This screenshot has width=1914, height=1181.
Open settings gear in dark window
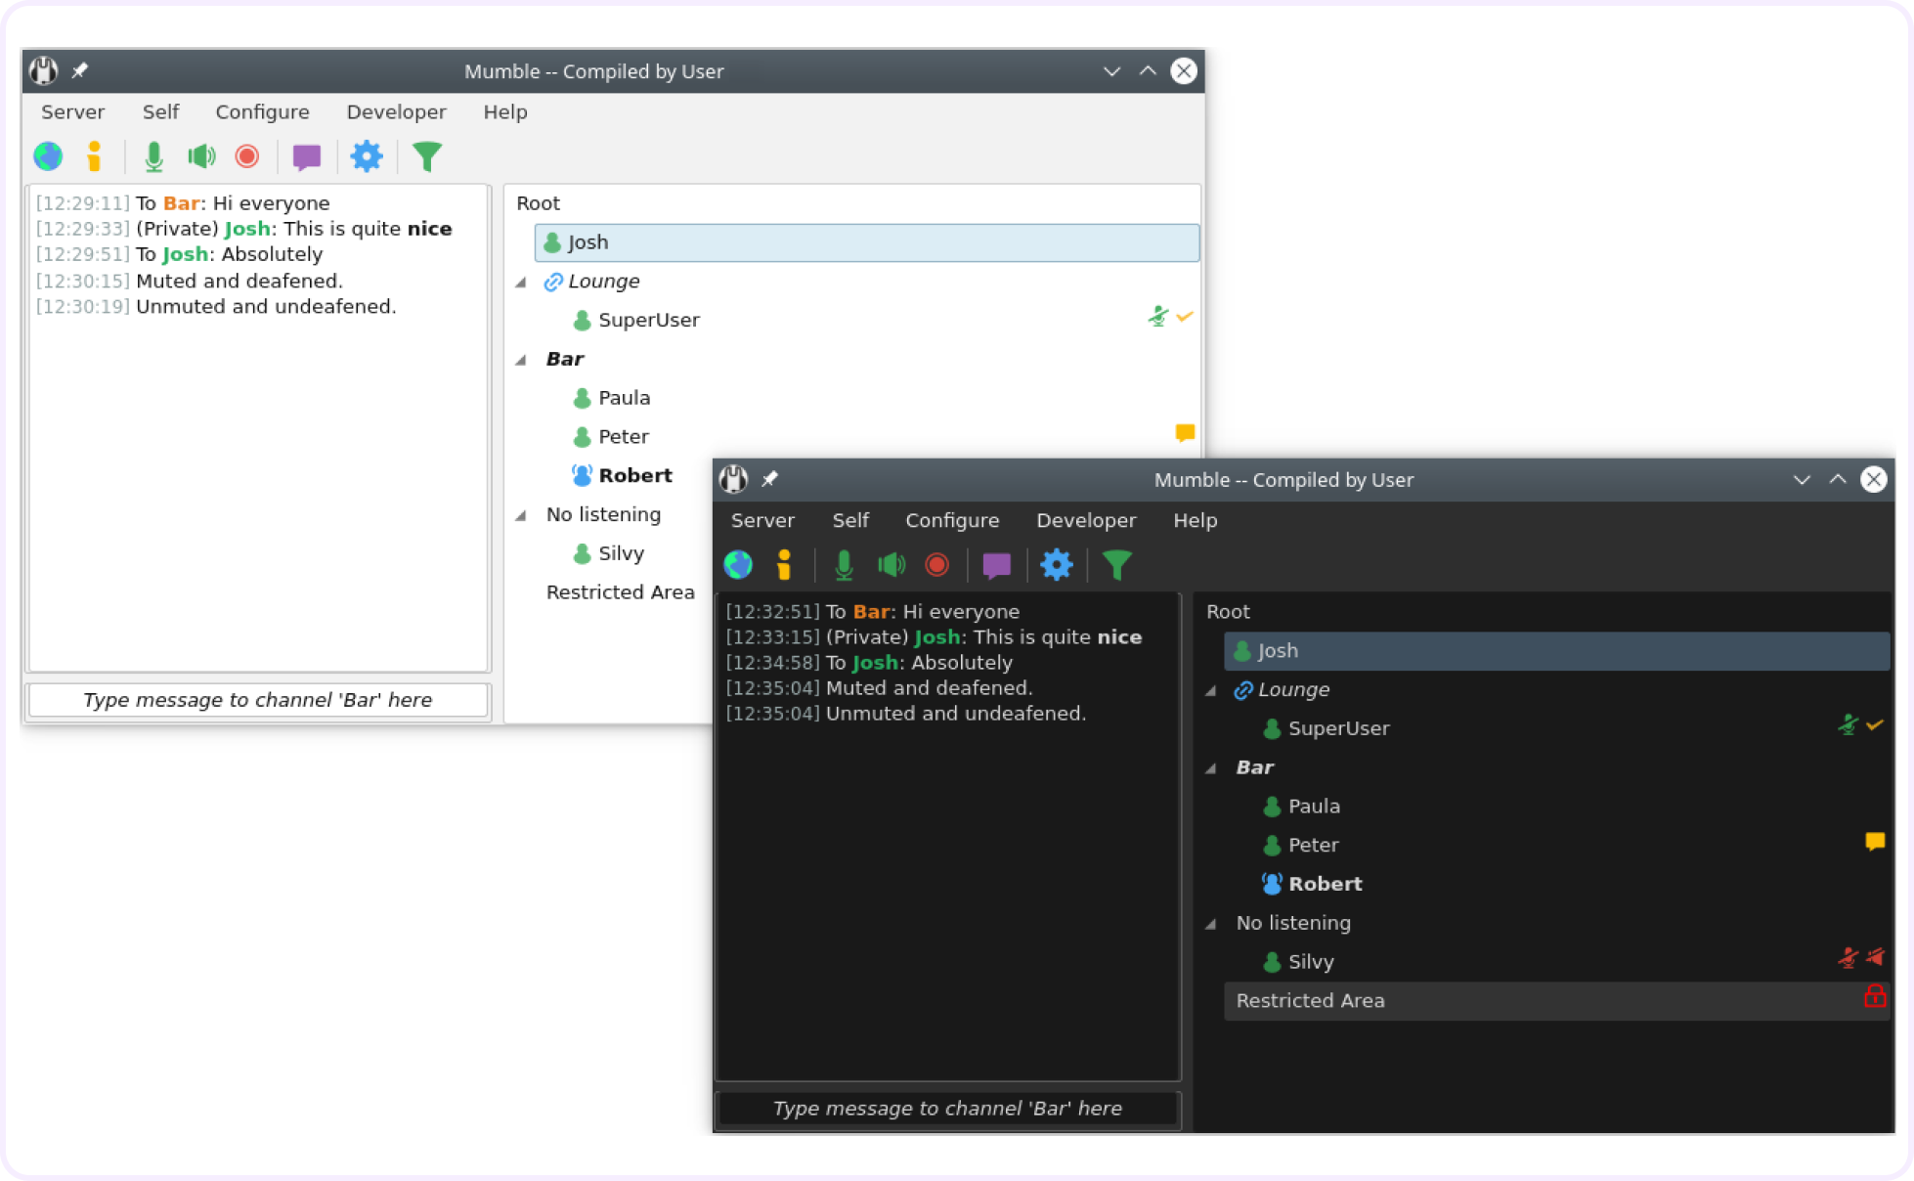tap(1057, 565)
